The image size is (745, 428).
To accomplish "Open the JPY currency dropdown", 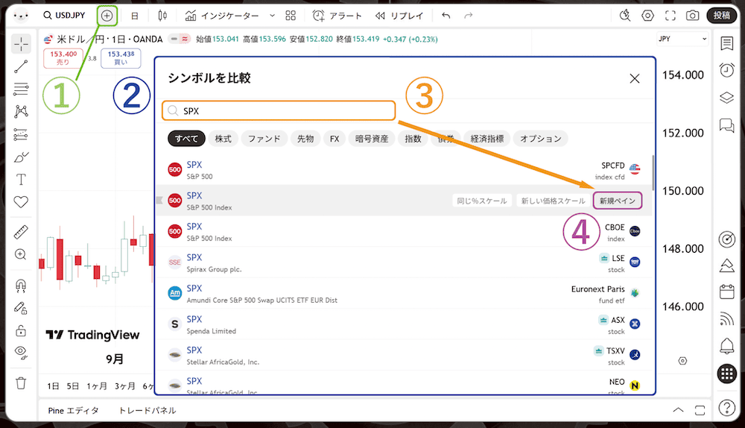I will tap(682, 39).
